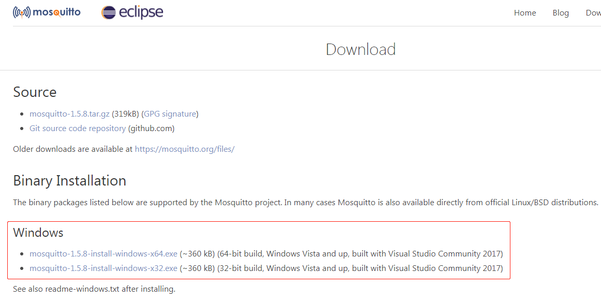The width and height of the screenshot is (601, 300).
Task: Download the Windows x64 installer exe
Action: (x=104, y=253)
